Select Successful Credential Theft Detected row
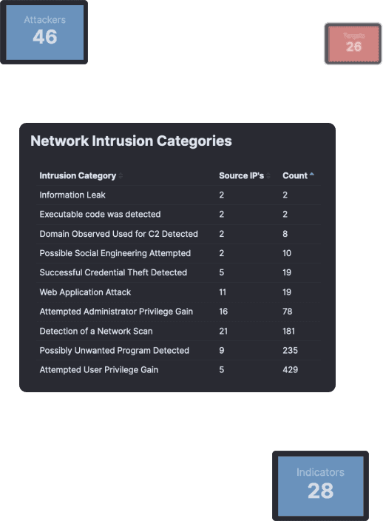The image size is (383, 521). 178,272
